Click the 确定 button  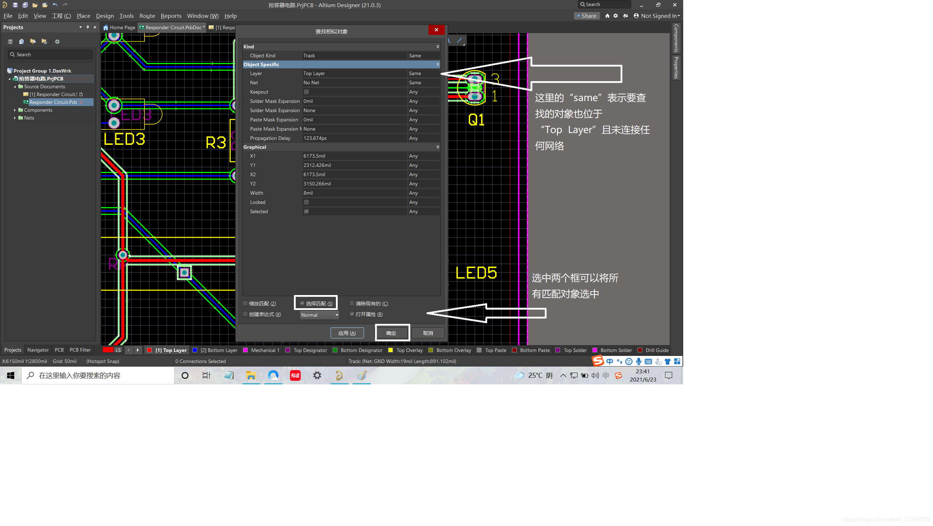(391, 333)
